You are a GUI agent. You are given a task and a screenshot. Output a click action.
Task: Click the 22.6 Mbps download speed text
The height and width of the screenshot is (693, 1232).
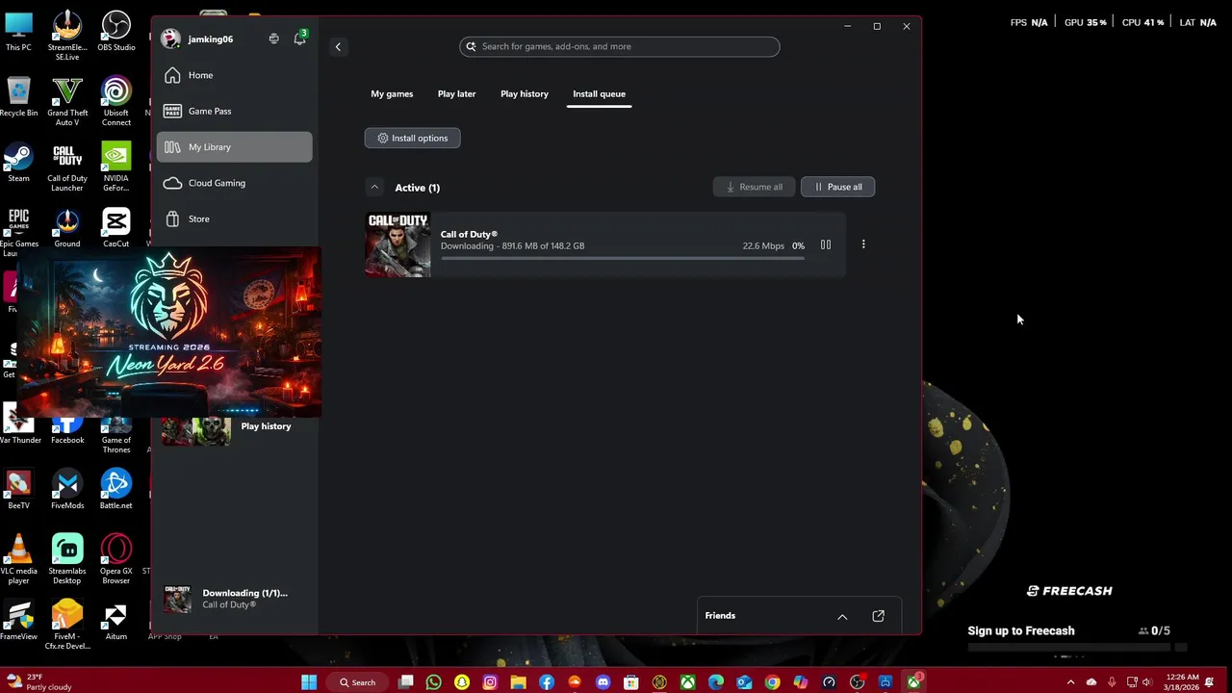tap(763, 245)
